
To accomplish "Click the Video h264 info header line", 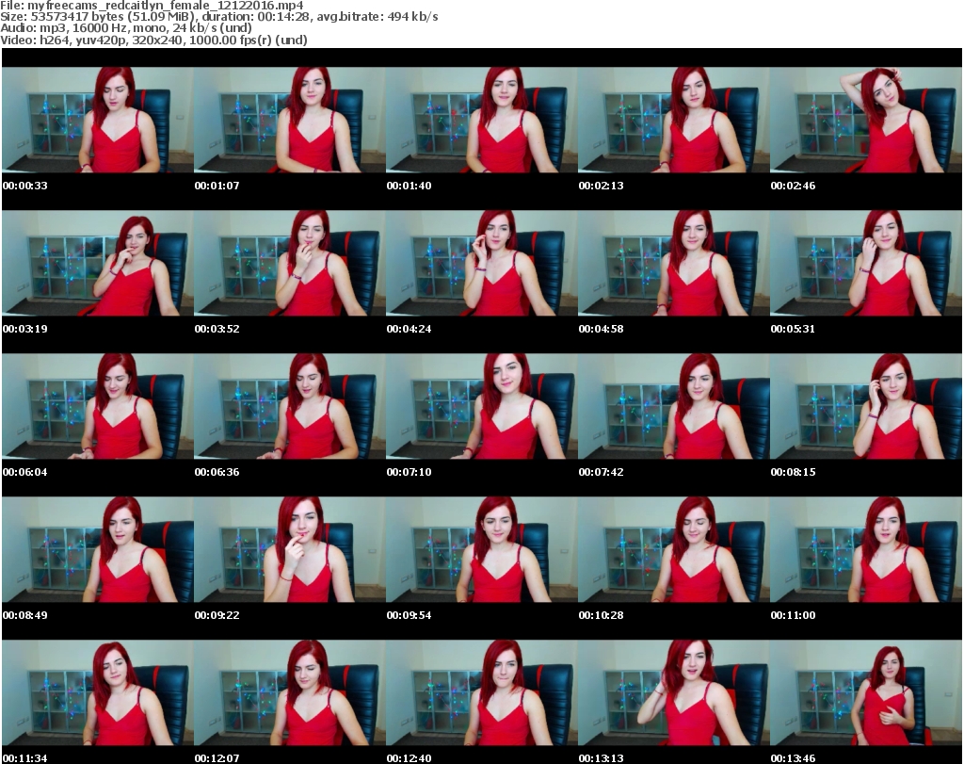I will [153, 40].
